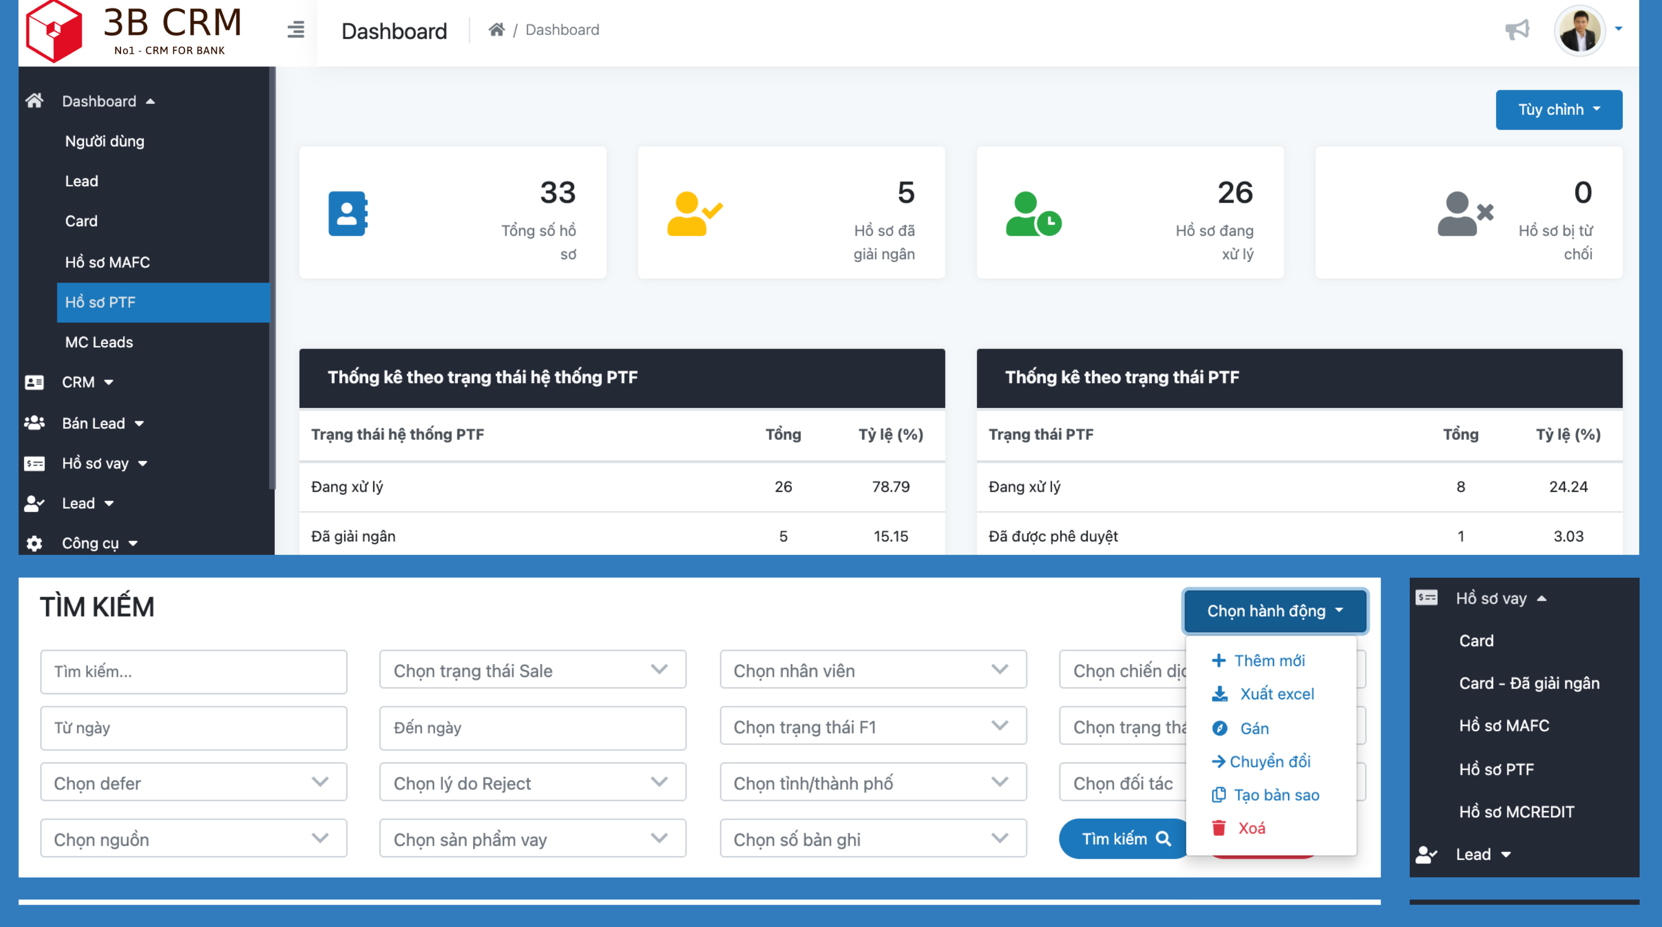The height and width of the screenshot is (927, 1662).
Task: Select Thêm mới menu option
Action: coord(1268,660)
